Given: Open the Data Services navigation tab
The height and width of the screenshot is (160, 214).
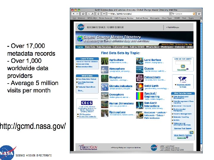Looking at the screenshot, I should (x=104, y=47).
